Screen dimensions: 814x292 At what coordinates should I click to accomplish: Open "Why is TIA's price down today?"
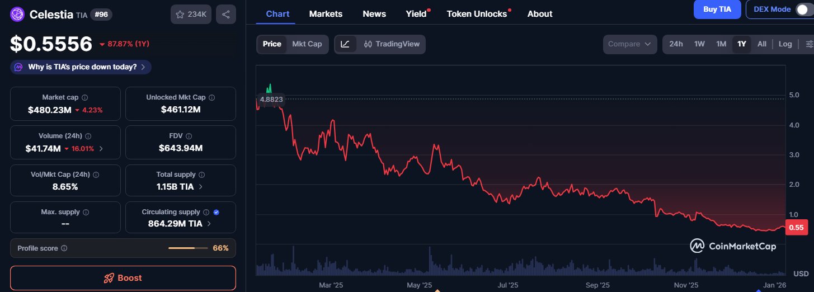[81, 67]
